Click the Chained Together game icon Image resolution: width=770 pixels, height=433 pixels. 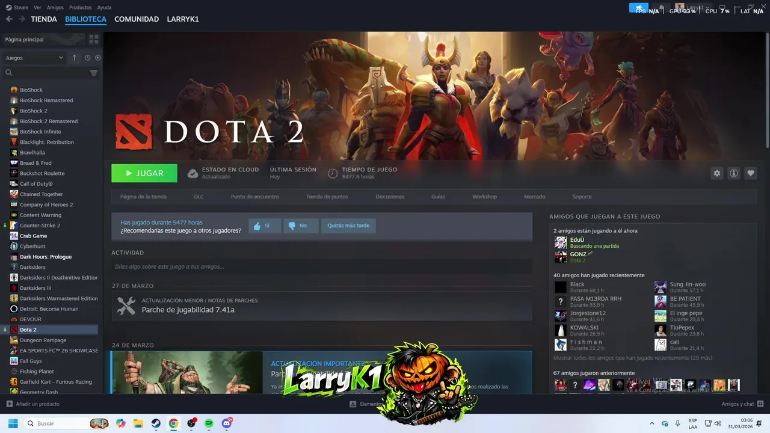point(14,194)
